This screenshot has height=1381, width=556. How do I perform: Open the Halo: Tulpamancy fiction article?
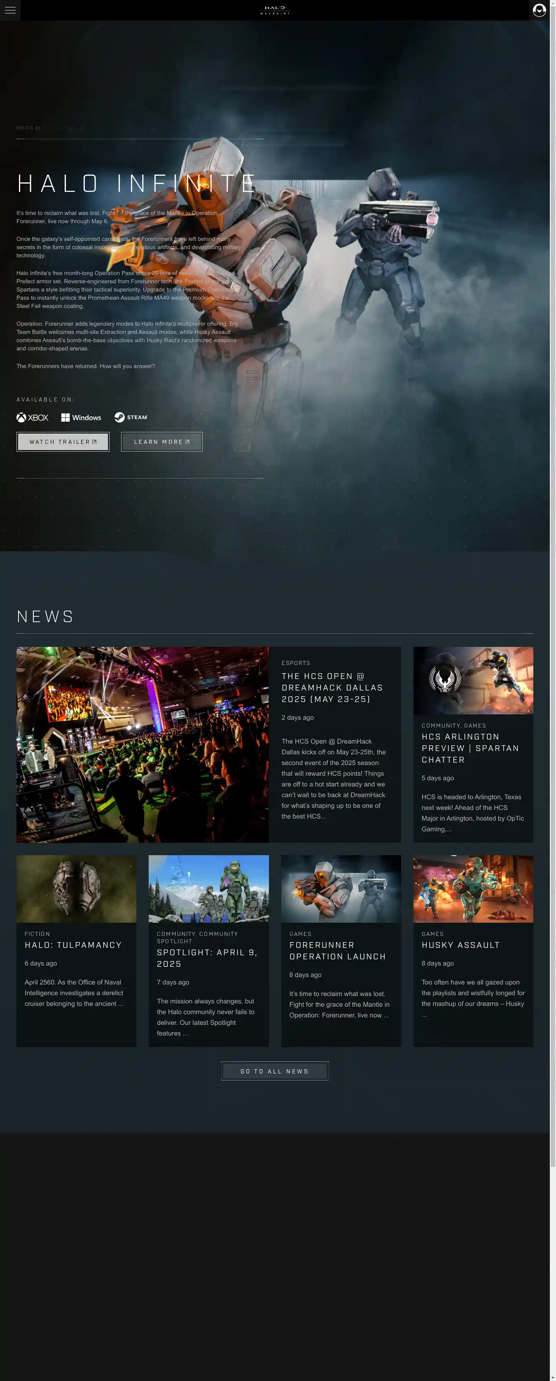coord(73,945)
